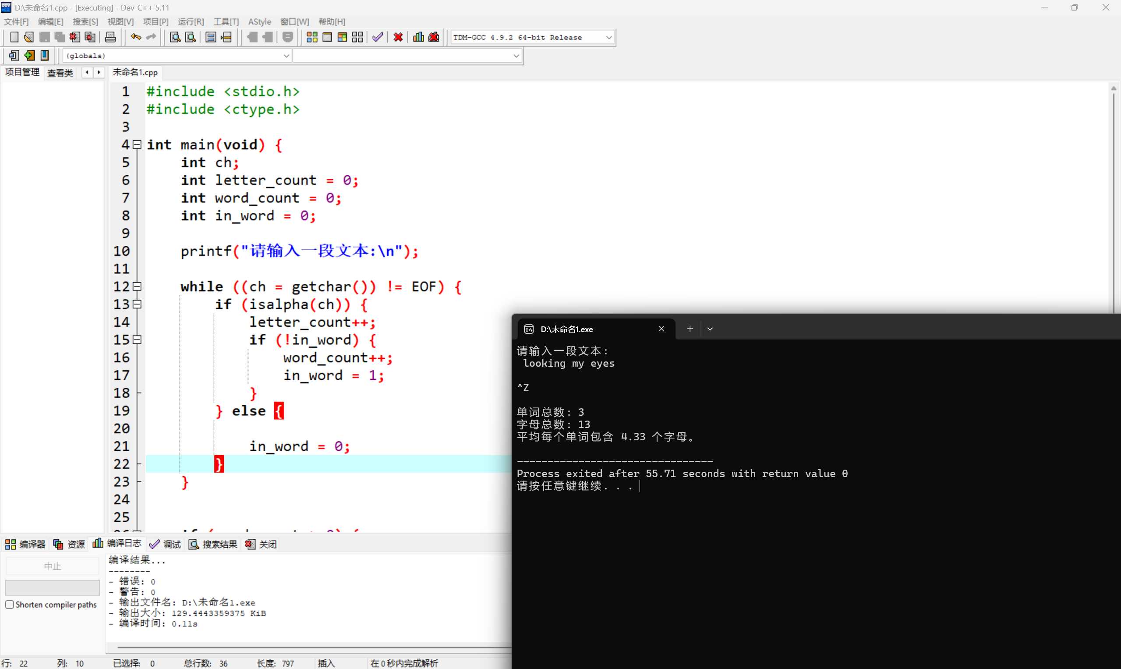Click the red X Stop execution icon
The image size is (1121, 669).
click(398, 37)
